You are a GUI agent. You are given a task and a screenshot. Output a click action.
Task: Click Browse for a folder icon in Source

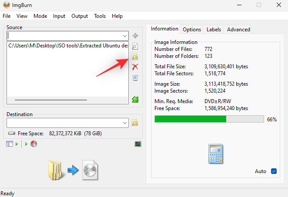[x=135, y=57]
